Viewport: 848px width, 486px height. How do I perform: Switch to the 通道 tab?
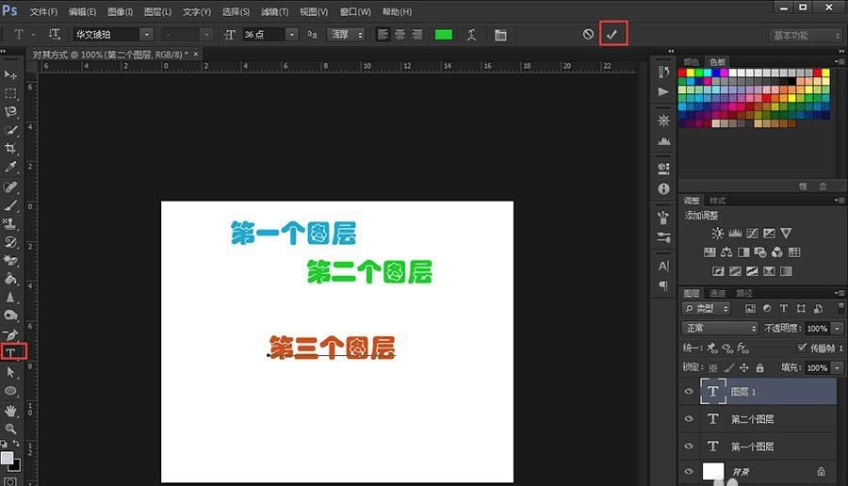(x=717, y=293)
